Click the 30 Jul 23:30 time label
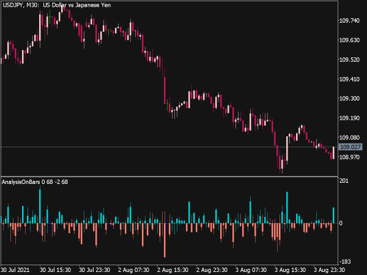 click(x=94, y=270)
